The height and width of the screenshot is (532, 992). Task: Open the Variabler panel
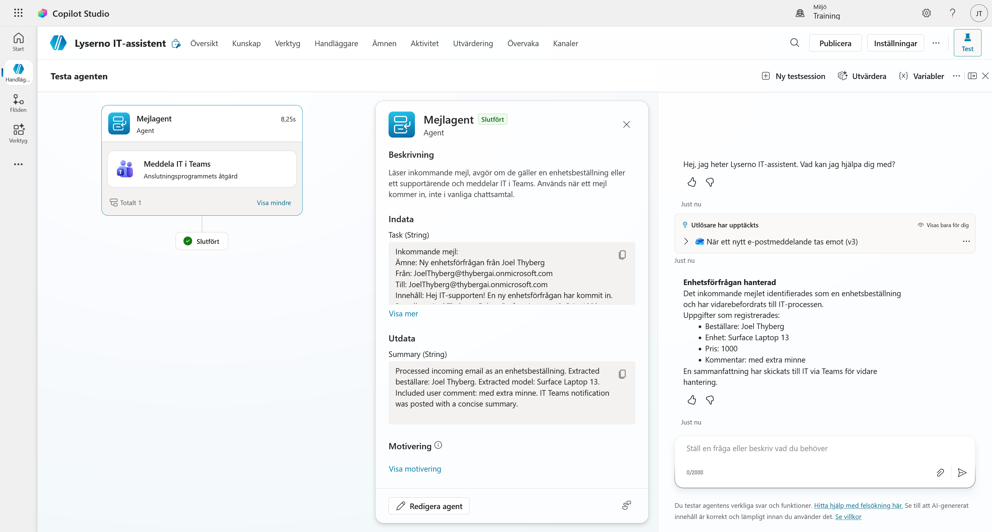pyautogui.click(x=921, y=76)
